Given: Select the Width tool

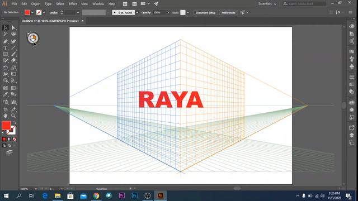Looking at the screenshot, I should pyautogui.click(x=6, y=74).
